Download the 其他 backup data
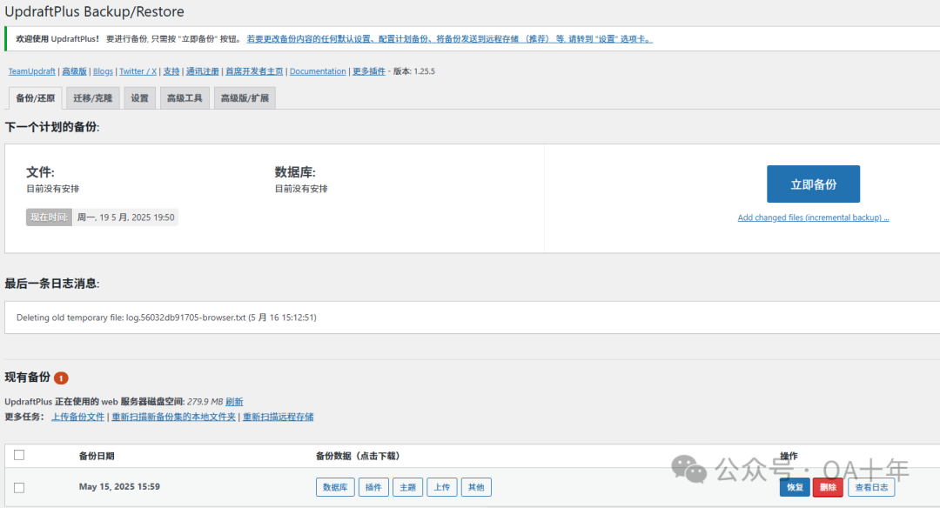Screen dimensions: 940x508 point(476,487)
